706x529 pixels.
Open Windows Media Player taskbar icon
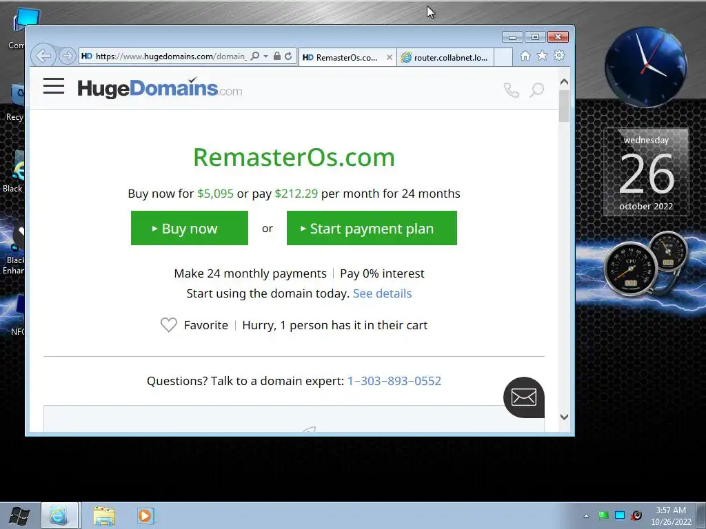pyautogui.click(x=145, y=515)
